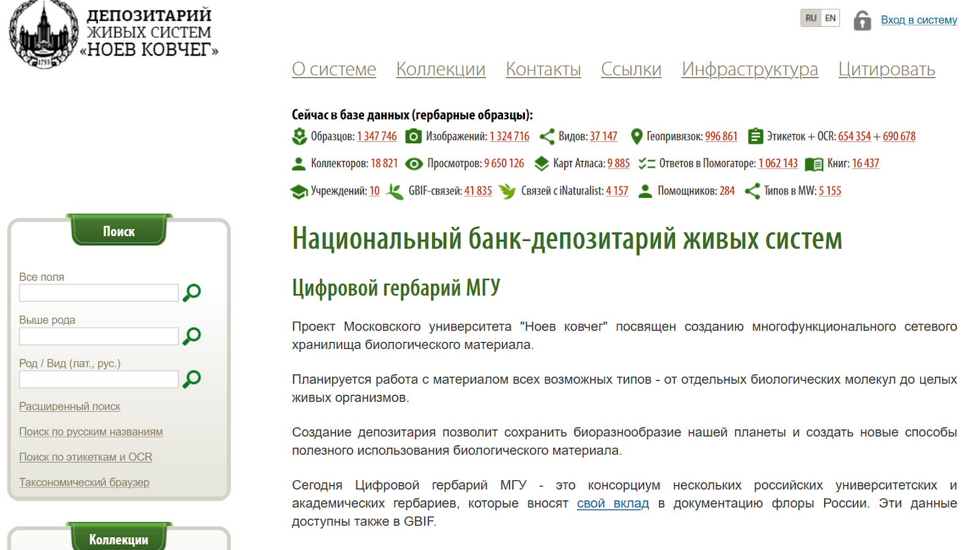The height and width of the screenshot is (550, 979).
Task: Click the labels count 654 354
Action: pyautogui.click(x=854, y=136)
